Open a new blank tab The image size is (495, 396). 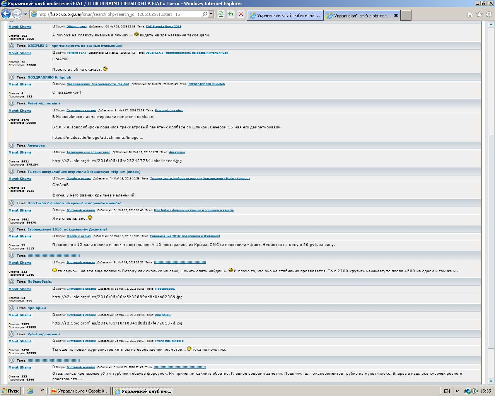point(406,15)
